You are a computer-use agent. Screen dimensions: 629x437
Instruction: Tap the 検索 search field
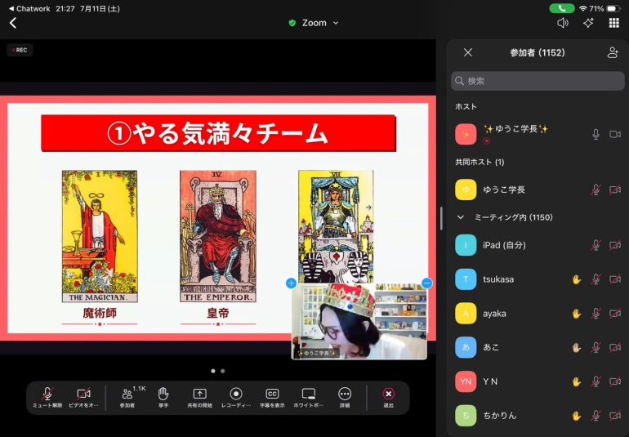538,81
